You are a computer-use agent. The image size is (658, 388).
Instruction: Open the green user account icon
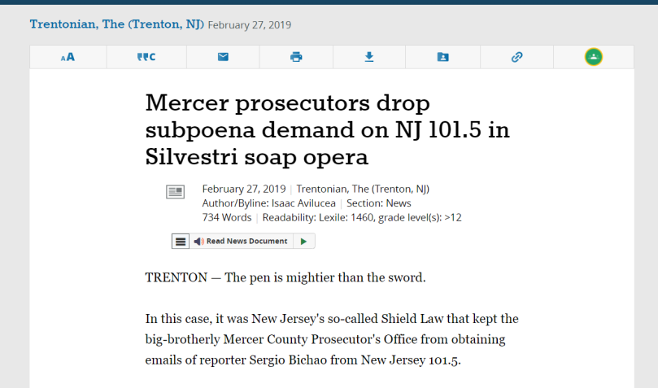coord(594,57)
